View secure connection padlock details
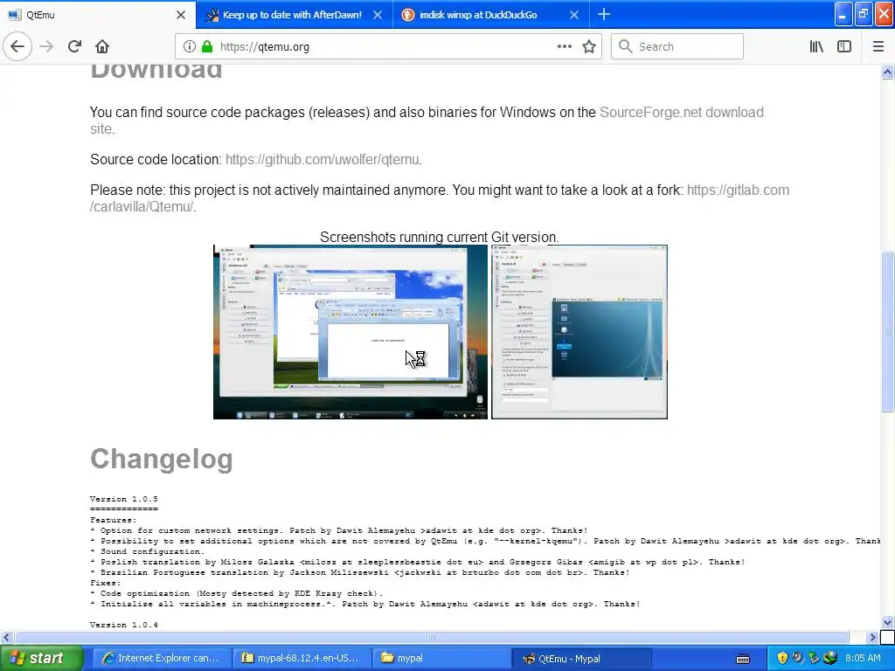Image resolution: width=895 pixels, height=671 pixels. pos(207,46)
